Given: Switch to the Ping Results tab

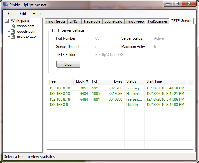Looking at the screenshot, I should pyautogui.click(x=56, y=21).
